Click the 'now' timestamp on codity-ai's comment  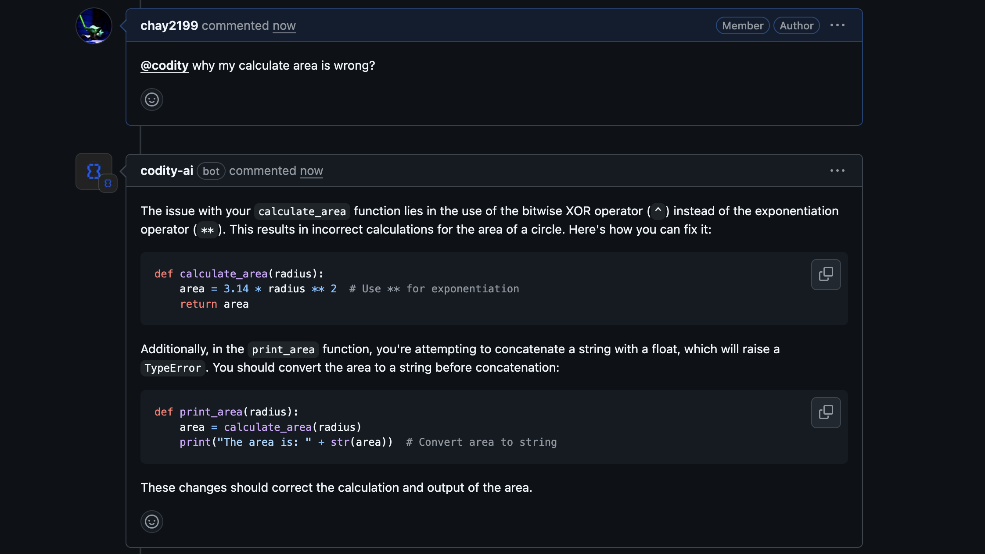pyautogui.click(x=311, y=171)
